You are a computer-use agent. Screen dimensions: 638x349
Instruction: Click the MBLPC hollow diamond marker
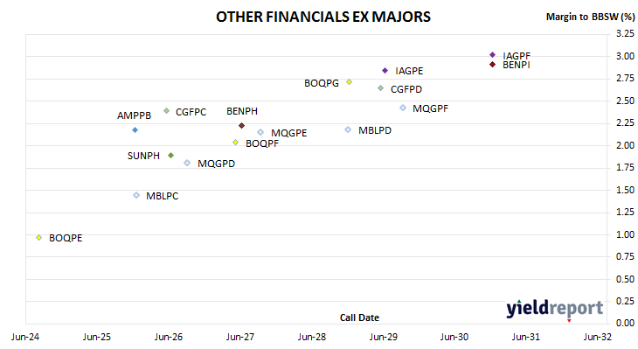136,195
